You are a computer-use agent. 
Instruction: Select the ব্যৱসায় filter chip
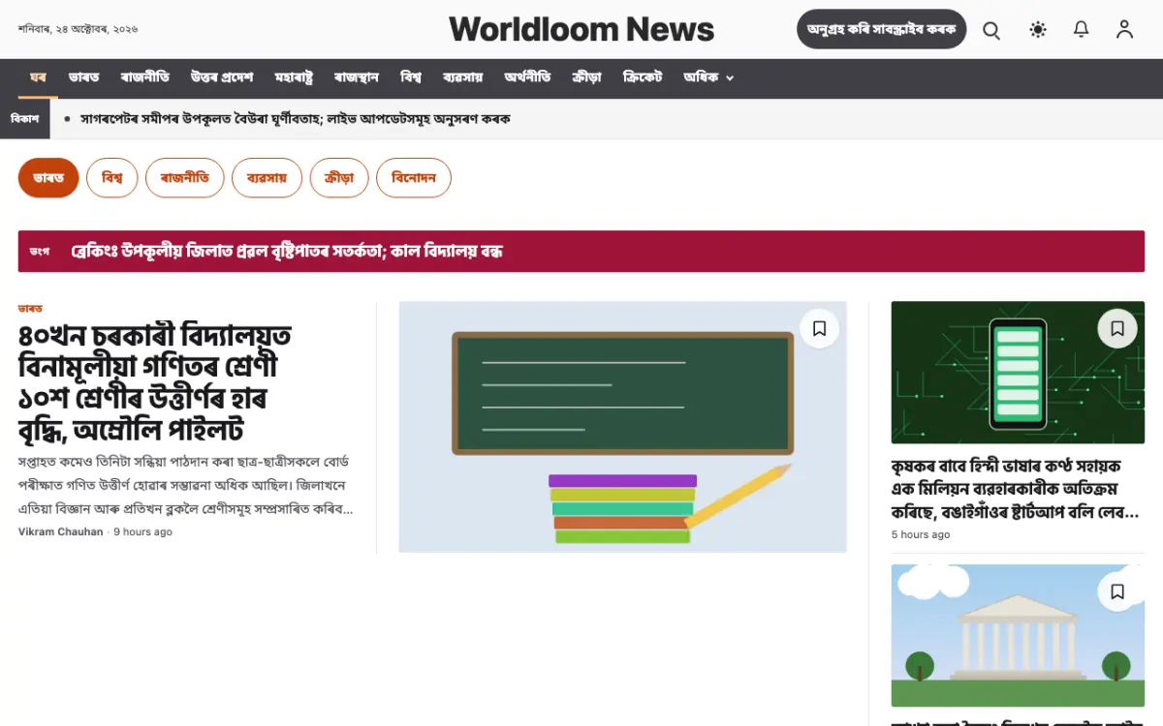(x=267, y=178)
